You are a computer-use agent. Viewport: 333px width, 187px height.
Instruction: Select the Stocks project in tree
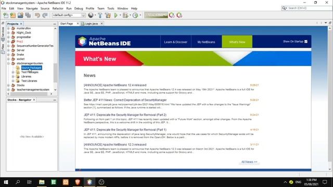(x=20, y=85)
